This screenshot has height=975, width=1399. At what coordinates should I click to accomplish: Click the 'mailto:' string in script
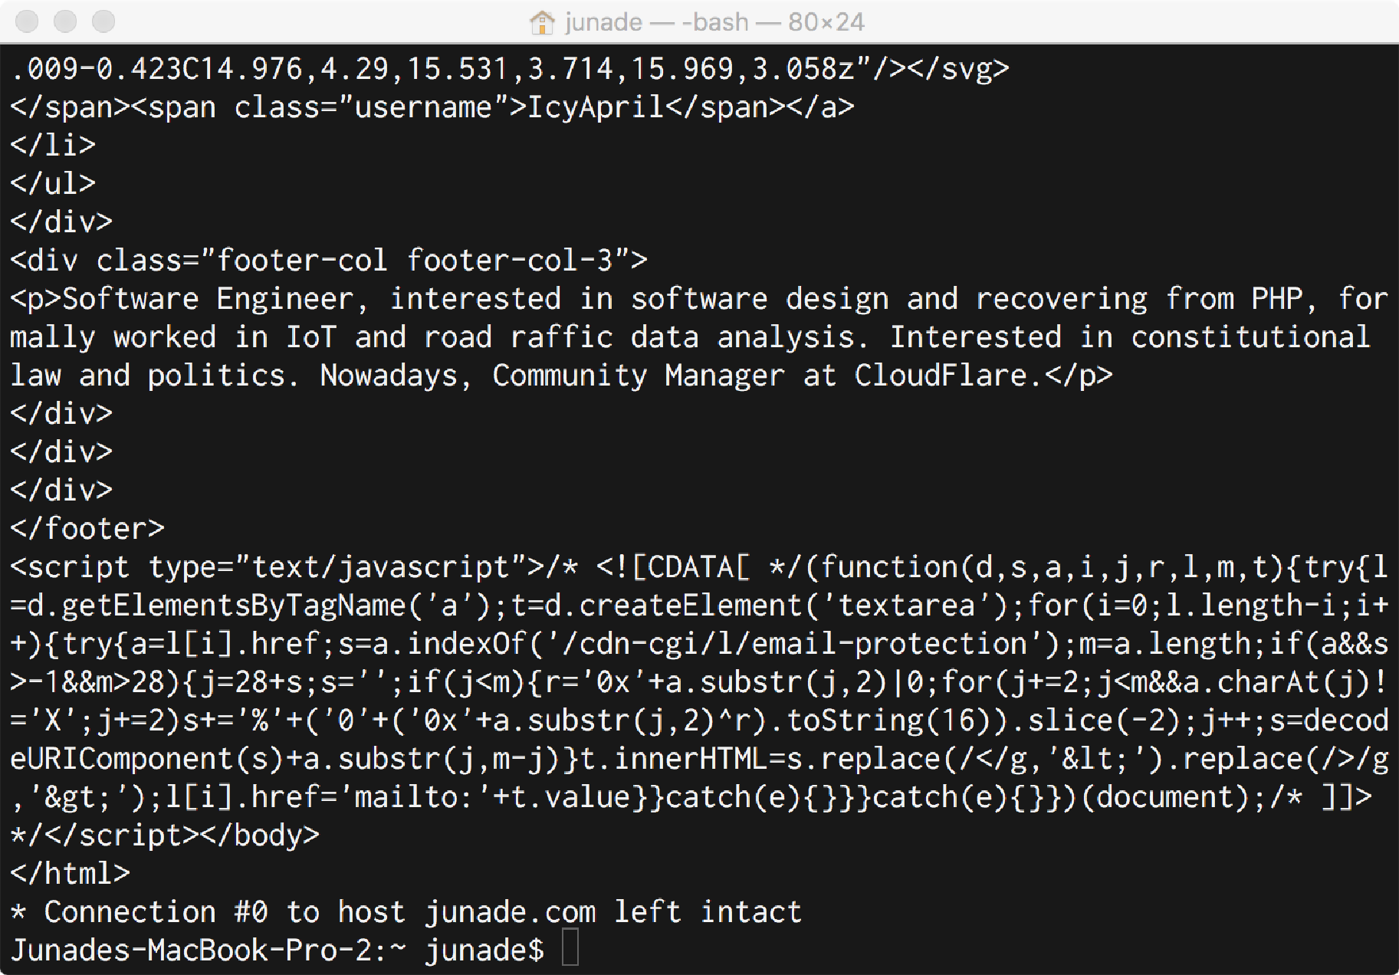tap(414, 797)
